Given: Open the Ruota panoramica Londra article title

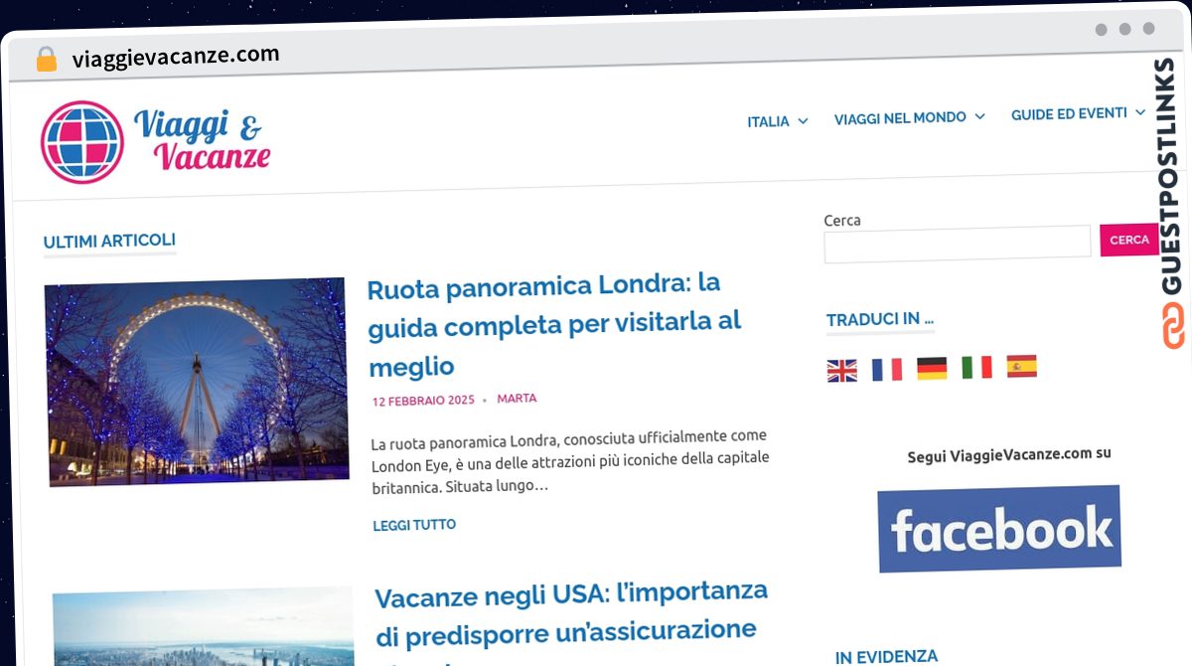Looking at the screenshot, I should [x=555, y=324].
